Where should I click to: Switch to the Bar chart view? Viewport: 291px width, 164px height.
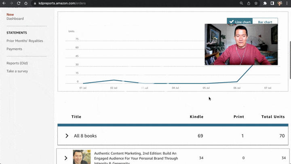[265, 21]
